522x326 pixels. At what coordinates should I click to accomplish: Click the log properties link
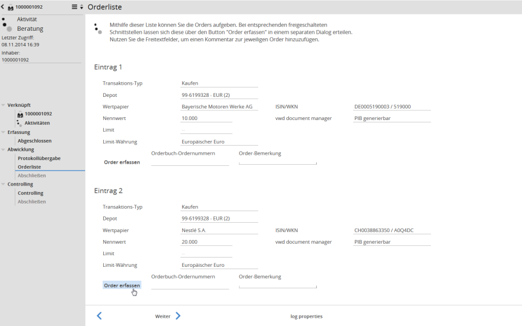[x=306, y=316]
